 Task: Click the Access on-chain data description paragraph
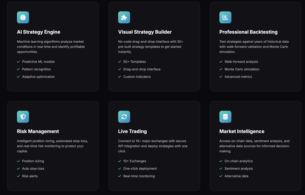(255, 146)
